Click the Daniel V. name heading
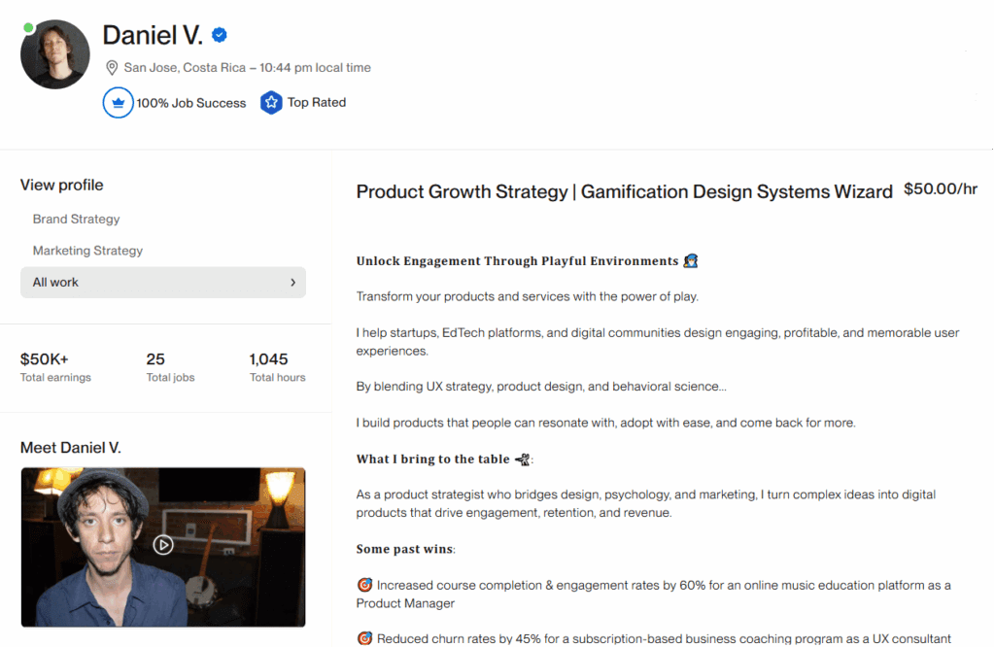The image size is (995, 647). click(x=153, y=36)
